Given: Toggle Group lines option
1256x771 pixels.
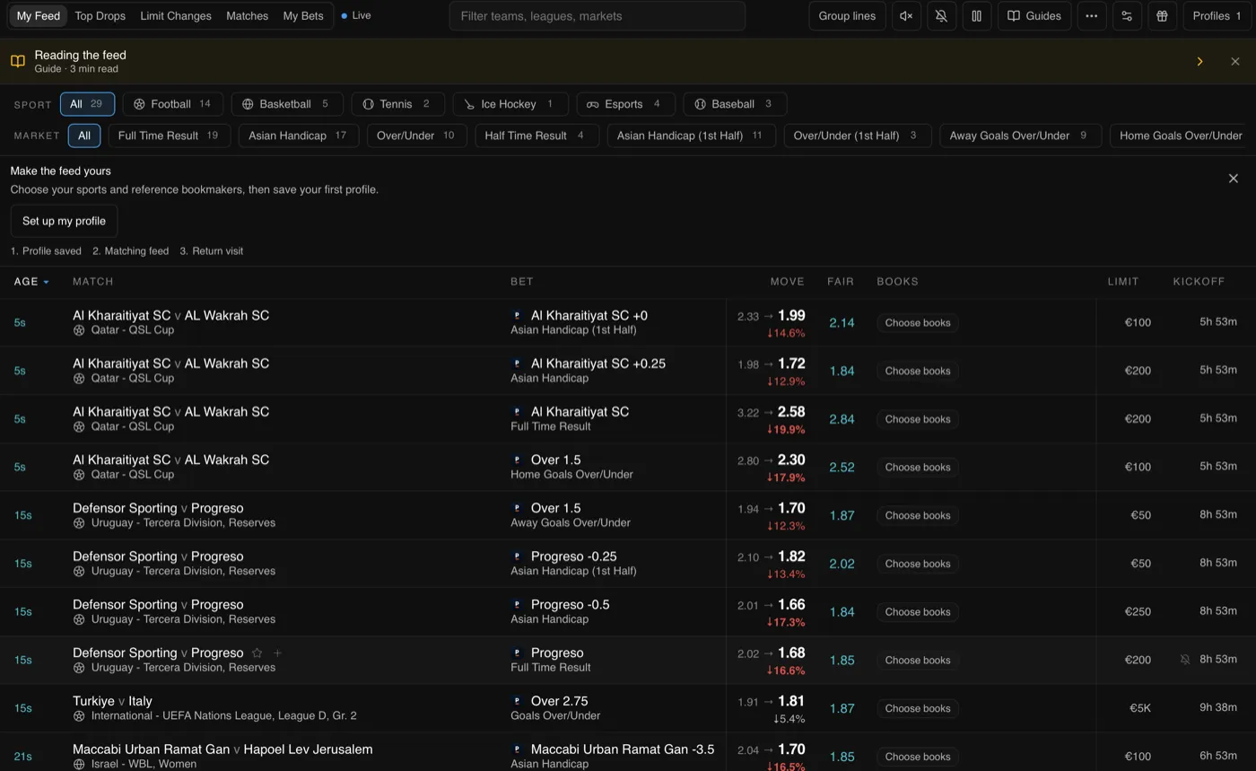Looking at the screenshot, I should (847, 16).
